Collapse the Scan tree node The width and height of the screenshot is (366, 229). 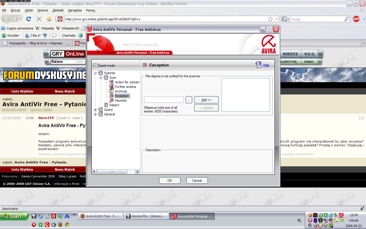tap(101, 78)
